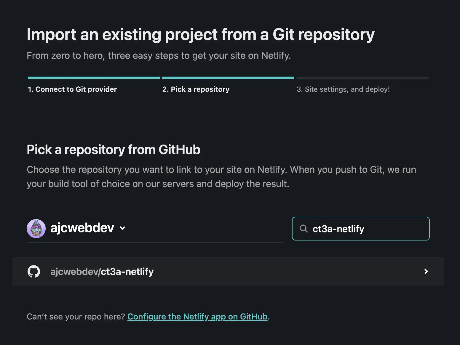Image resolution: width=460 pixels, height=345 pixels.
Task: Select step 1 Connect to Git provider
Action: [x=72, y=89]
